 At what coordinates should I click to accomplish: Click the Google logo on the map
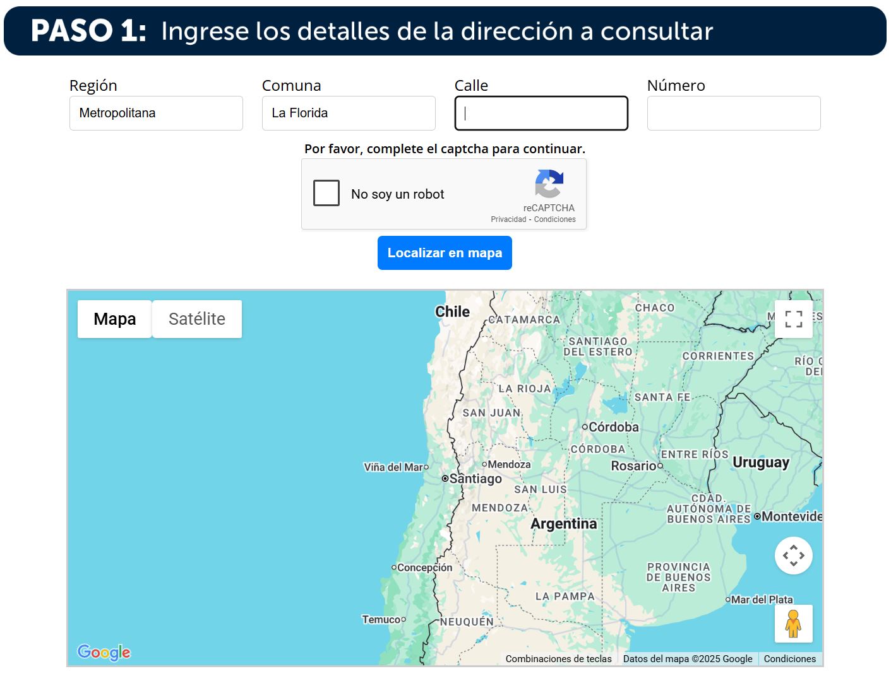[x=103, y=653]
